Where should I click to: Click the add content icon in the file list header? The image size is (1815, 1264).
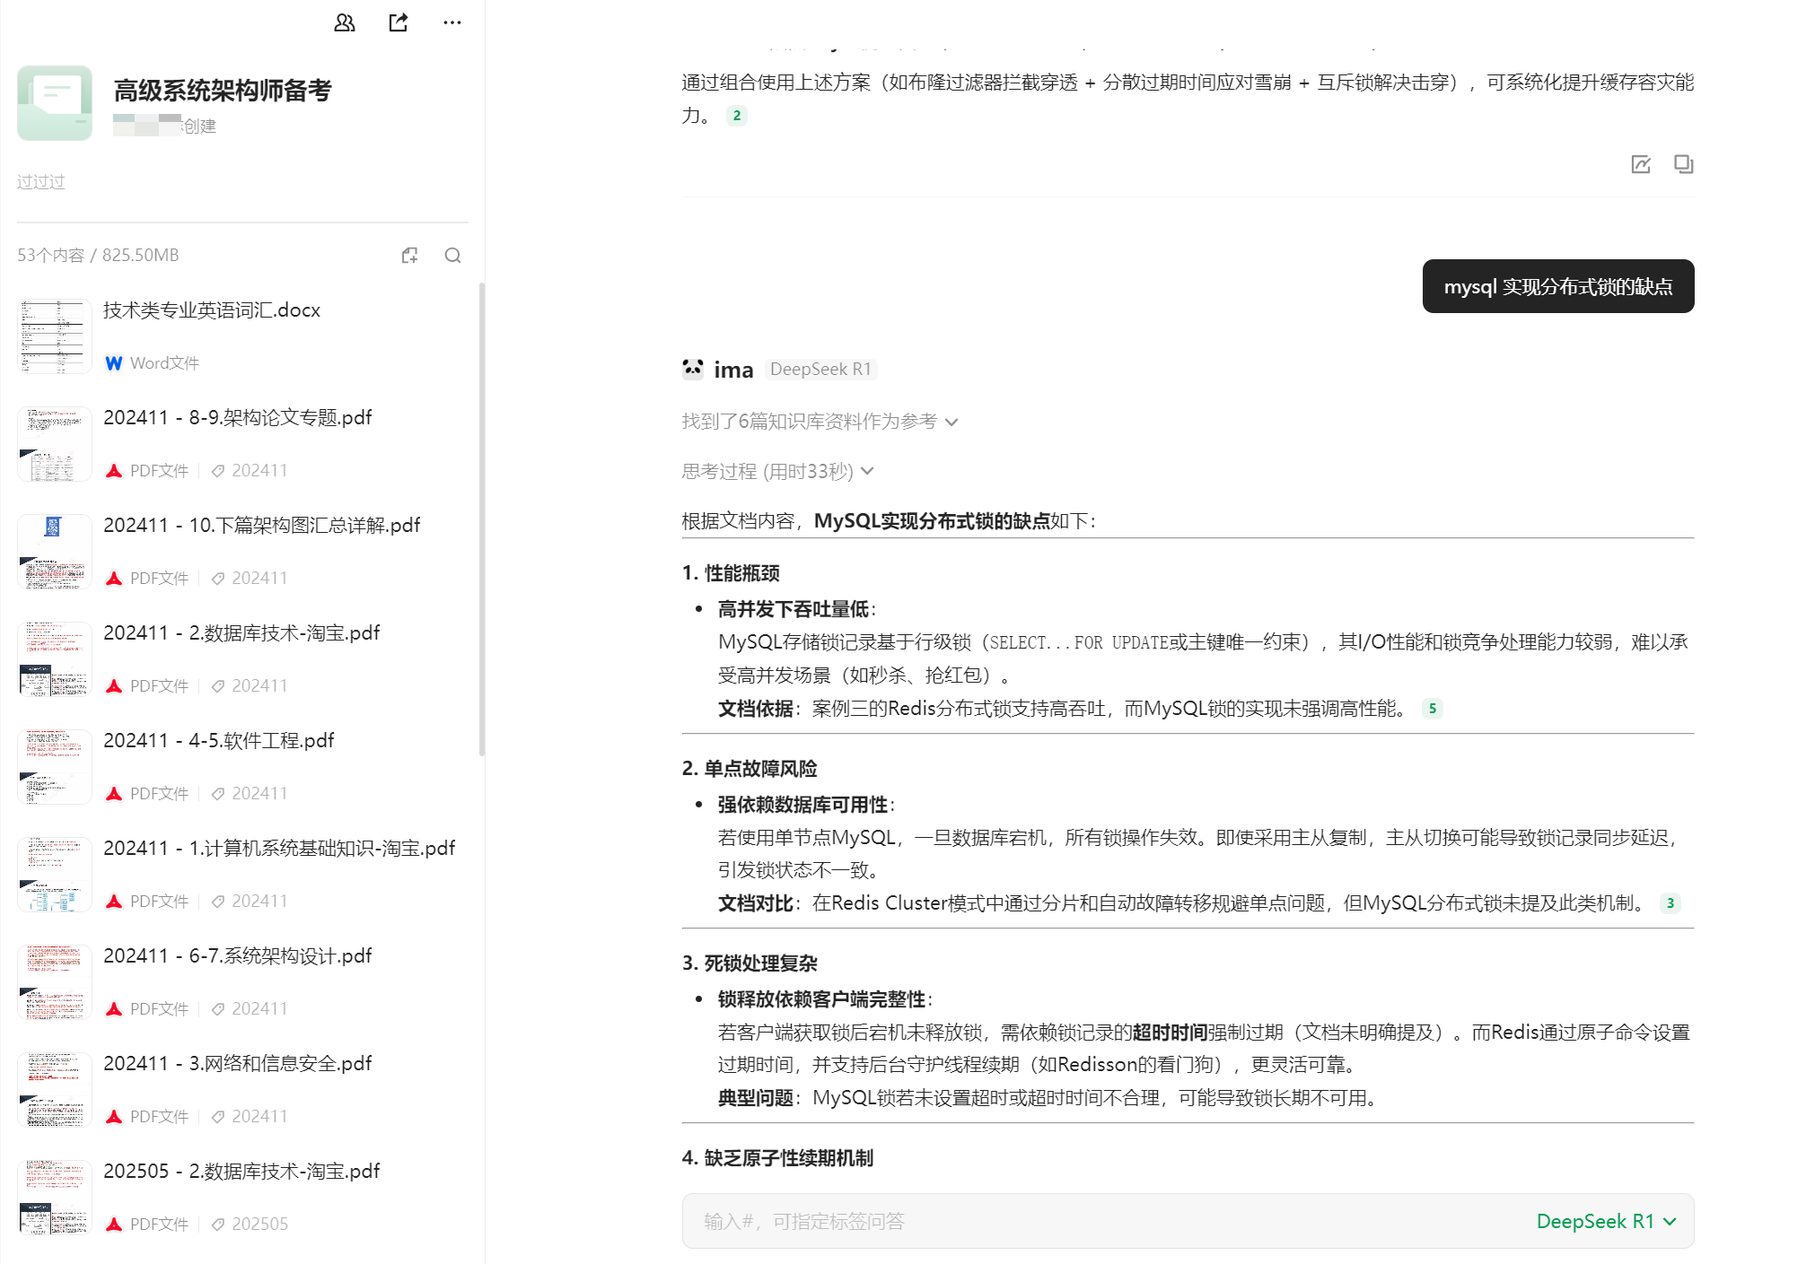[409, 256]
